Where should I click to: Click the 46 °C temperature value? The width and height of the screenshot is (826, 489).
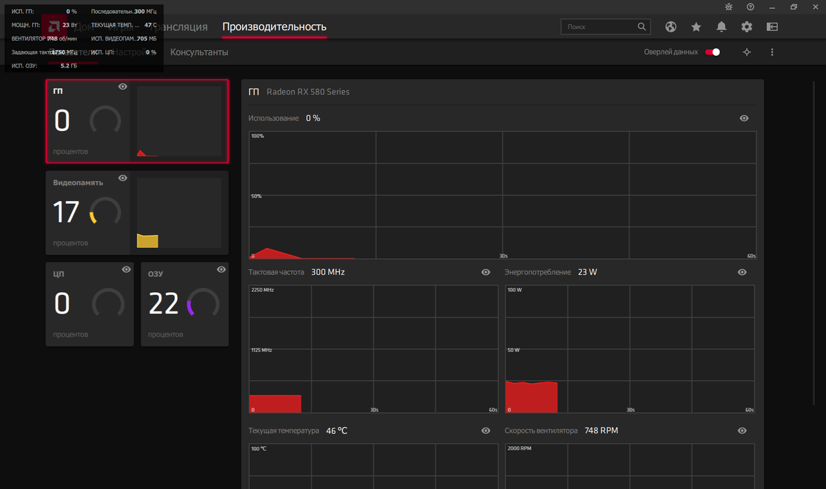pyautogui.click(x=337, y=430)
